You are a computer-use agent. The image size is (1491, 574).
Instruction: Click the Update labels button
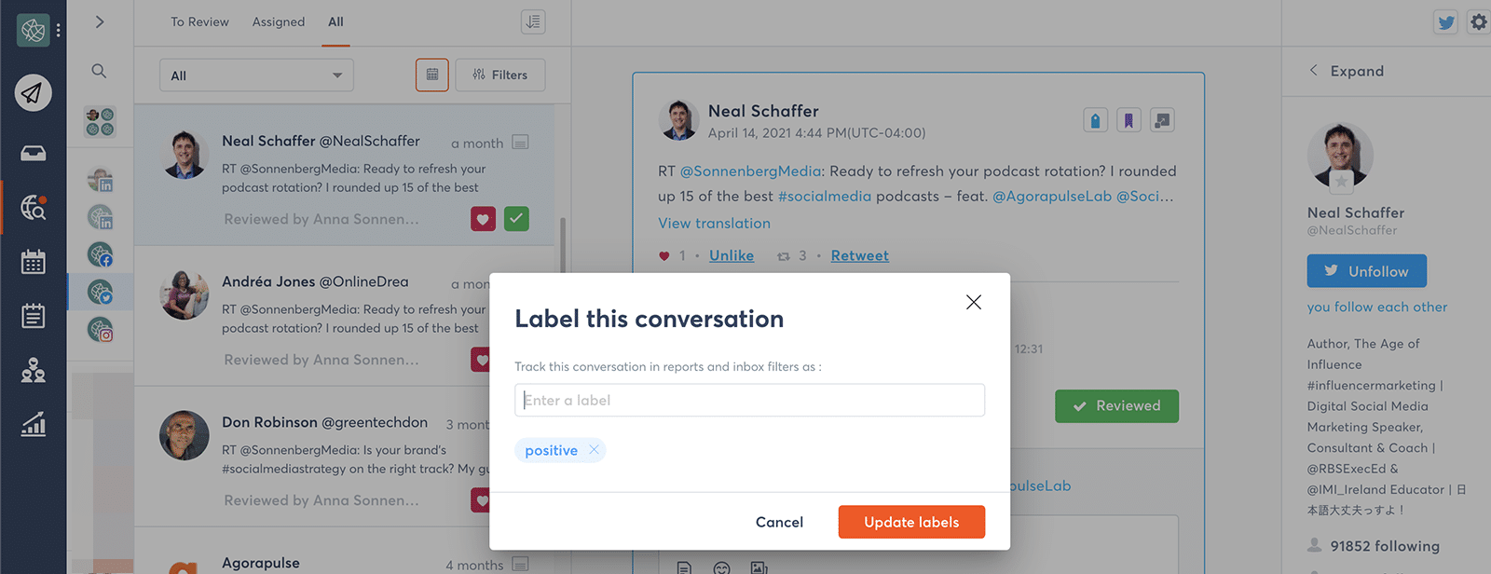click(911, 522)
